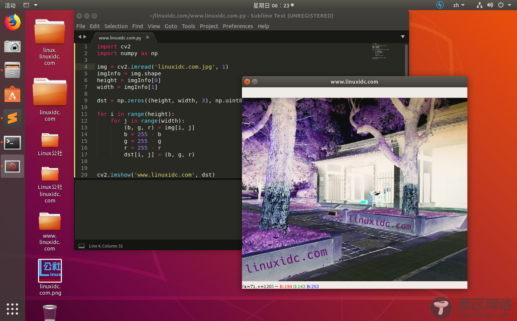Open the Goto menu
This screenshot has height=321, width=517.
tap(171, 26)
